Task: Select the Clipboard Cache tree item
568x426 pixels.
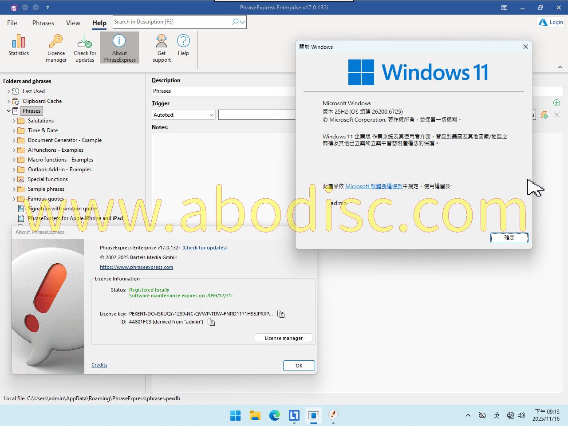Action: tap(42, 101)
